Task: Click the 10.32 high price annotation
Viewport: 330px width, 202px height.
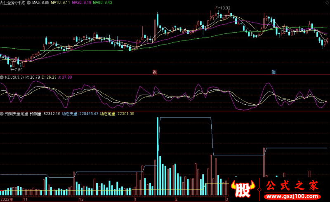Action: [225, 8]
